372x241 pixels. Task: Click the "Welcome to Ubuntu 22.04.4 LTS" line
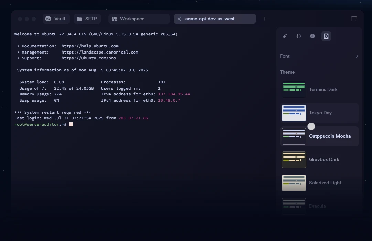pyautogui.click(x=96, y=34)
